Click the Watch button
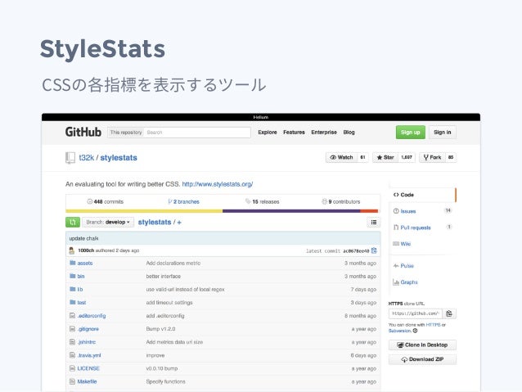Image resolution: width=522 pixels, height=392 pixels. click(x=341, y=157)
